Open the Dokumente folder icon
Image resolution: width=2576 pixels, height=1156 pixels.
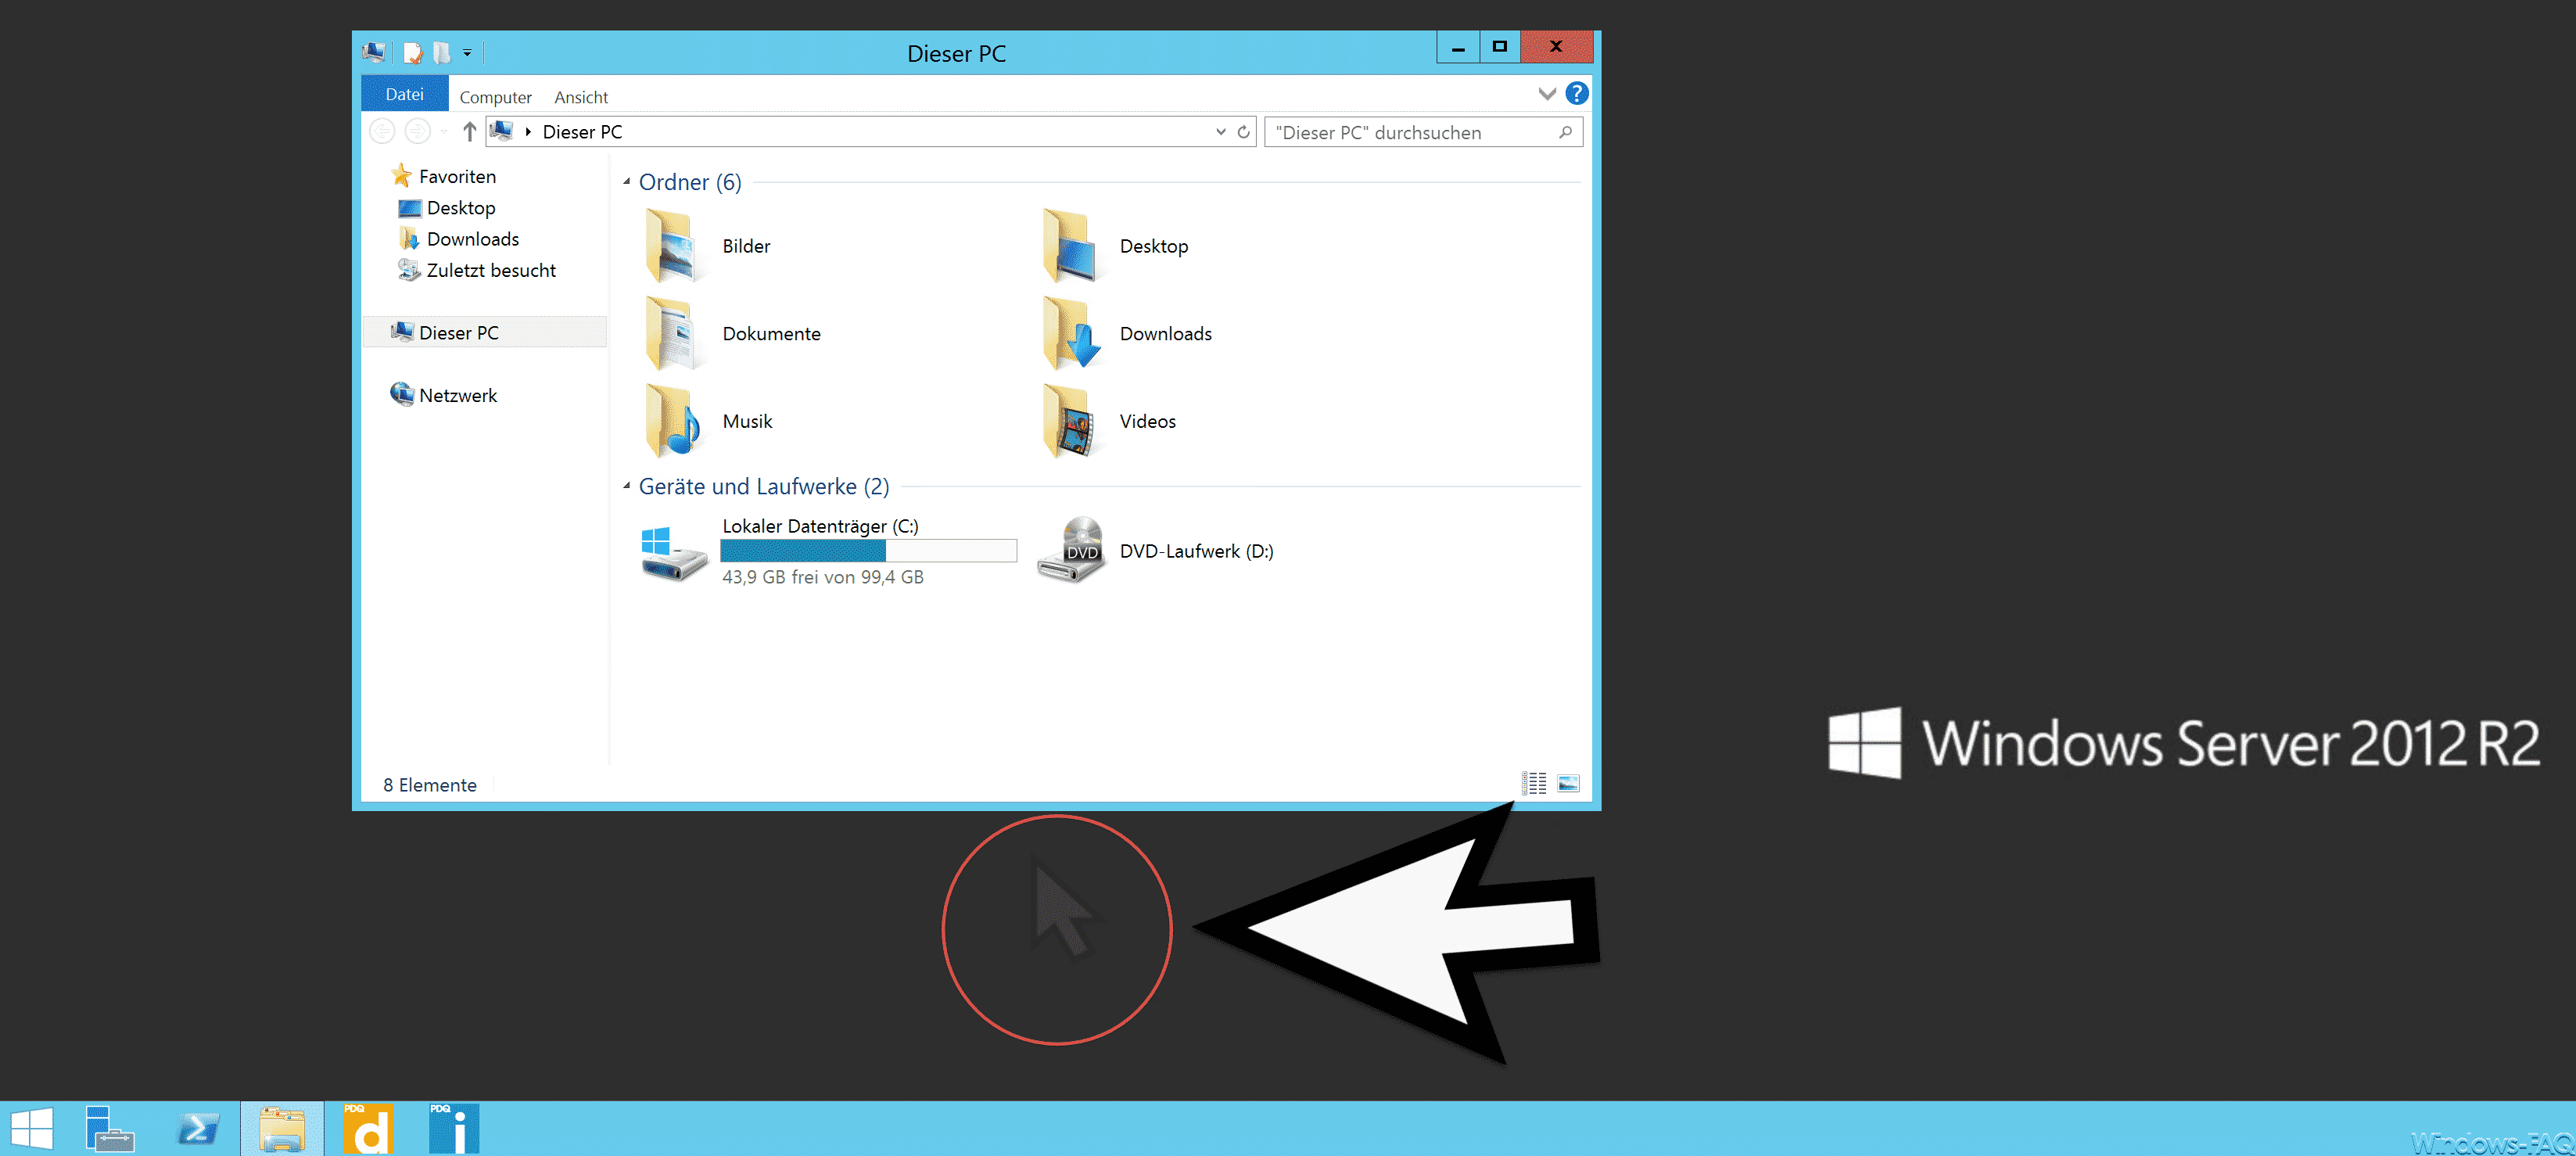point(673,334)
